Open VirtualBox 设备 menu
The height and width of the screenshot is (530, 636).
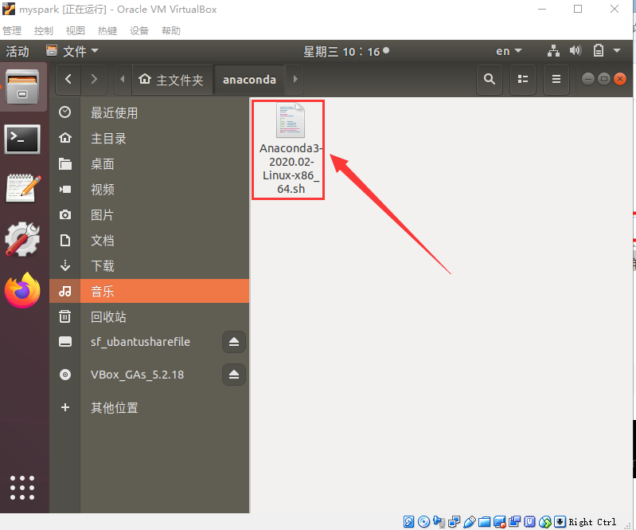(x=139, y=31)
